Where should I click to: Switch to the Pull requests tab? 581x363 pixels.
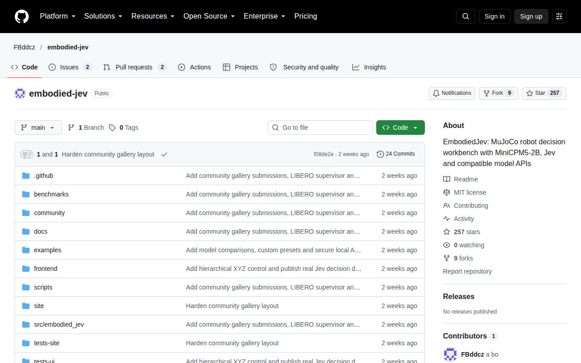tap(135, 67)
